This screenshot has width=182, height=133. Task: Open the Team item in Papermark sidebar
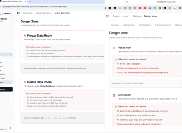coord(2,78)
